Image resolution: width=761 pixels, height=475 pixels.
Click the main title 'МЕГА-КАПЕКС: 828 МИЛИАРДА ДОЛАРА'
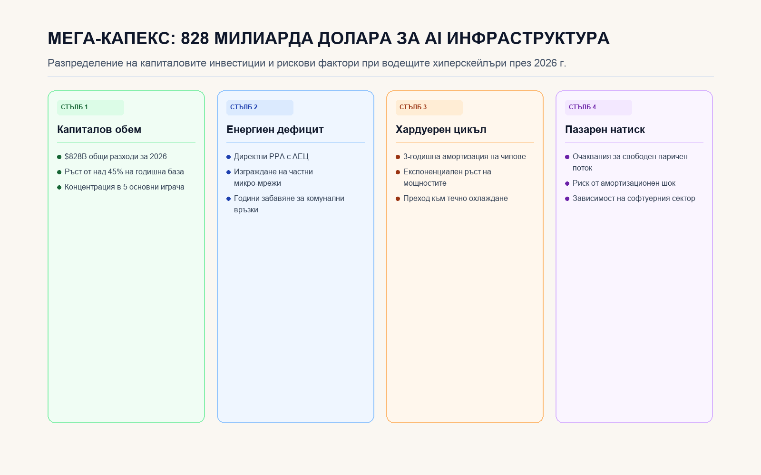329,38
